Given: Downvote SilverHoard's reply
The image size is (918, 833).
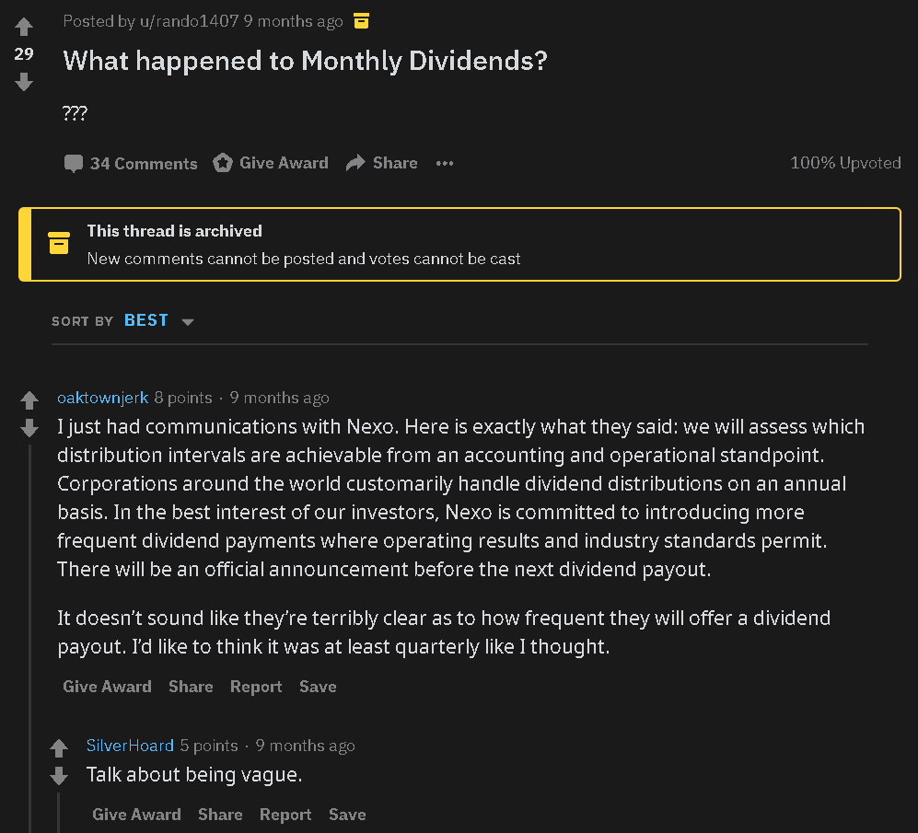Looking at the screenshot, I should coord(59,776).
